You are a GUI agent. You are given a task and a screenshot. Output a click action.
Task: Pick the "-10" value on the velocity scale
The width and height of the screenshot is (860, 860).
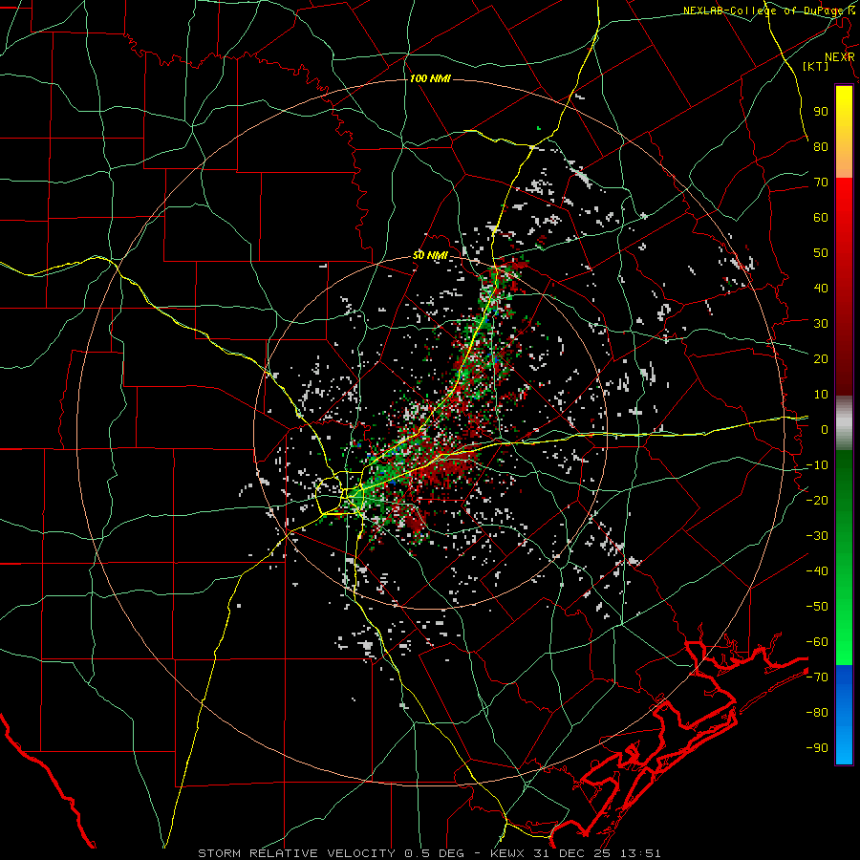817,465
